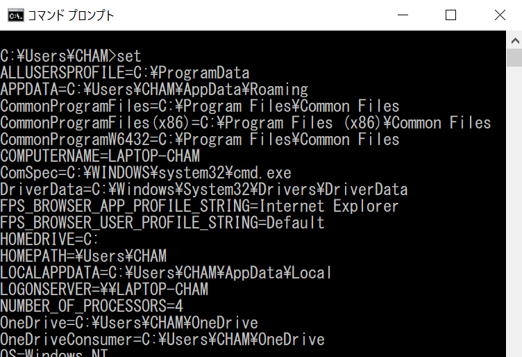522x357 pixels.
Task: Click the FPS_BROWSER_APP_PROFILE_STRING line
Action: coord(200,206)
